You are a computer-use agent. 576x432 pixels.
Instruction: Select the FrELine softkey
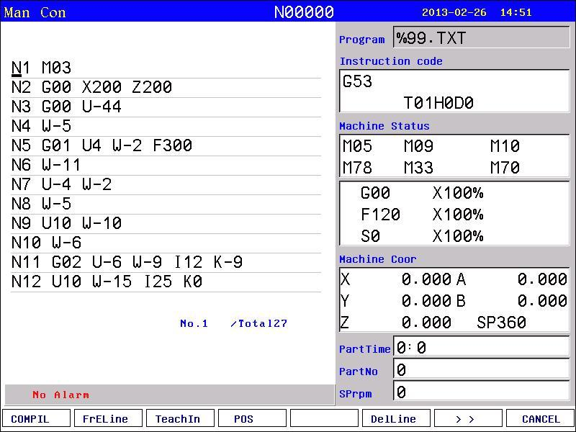[108, 419]
